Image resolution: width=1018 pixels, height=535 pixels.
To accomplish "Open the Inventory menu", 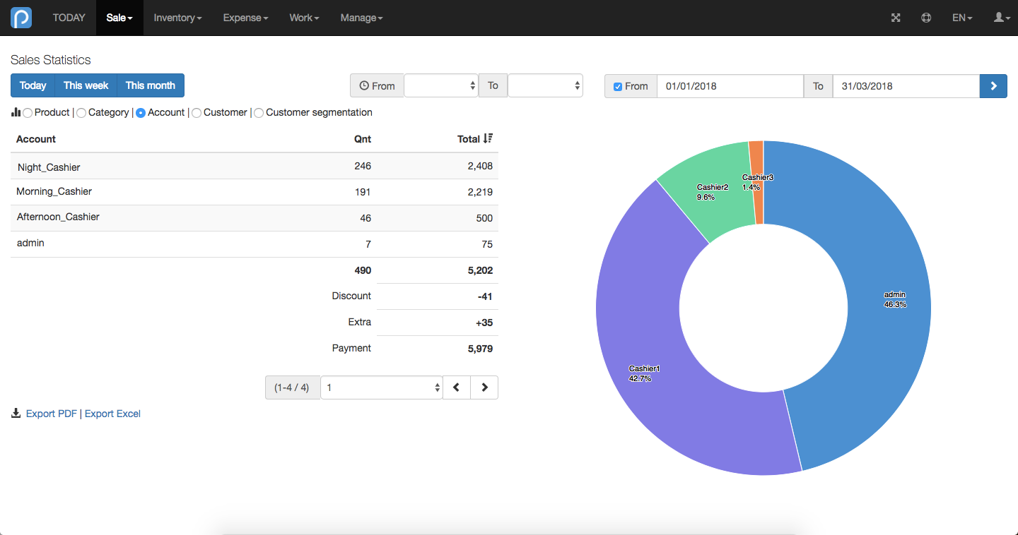I will (177, 18).
